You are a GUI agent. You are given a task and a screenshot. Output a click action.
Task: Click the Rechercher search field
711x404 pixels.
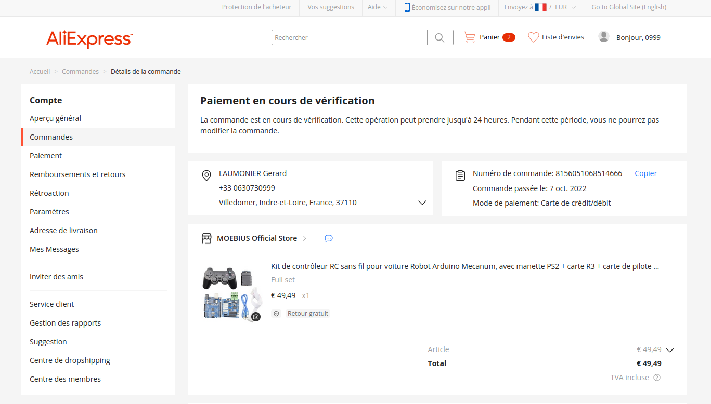(x=349, y=37)
